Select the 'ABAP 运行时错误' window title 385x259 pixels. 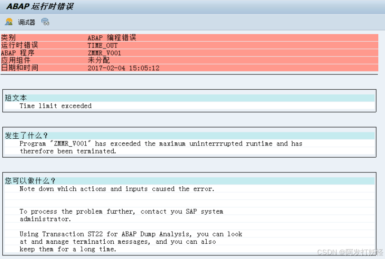[40, 6]
